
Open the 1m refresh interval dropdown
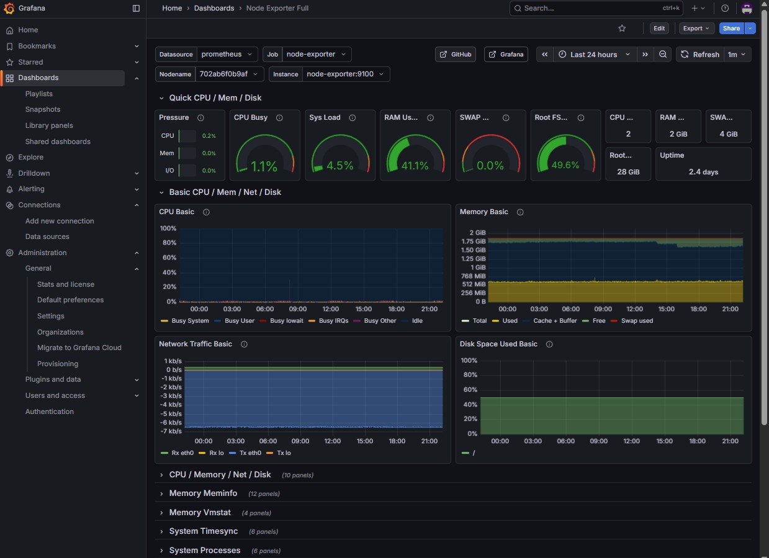click(737, 55)
